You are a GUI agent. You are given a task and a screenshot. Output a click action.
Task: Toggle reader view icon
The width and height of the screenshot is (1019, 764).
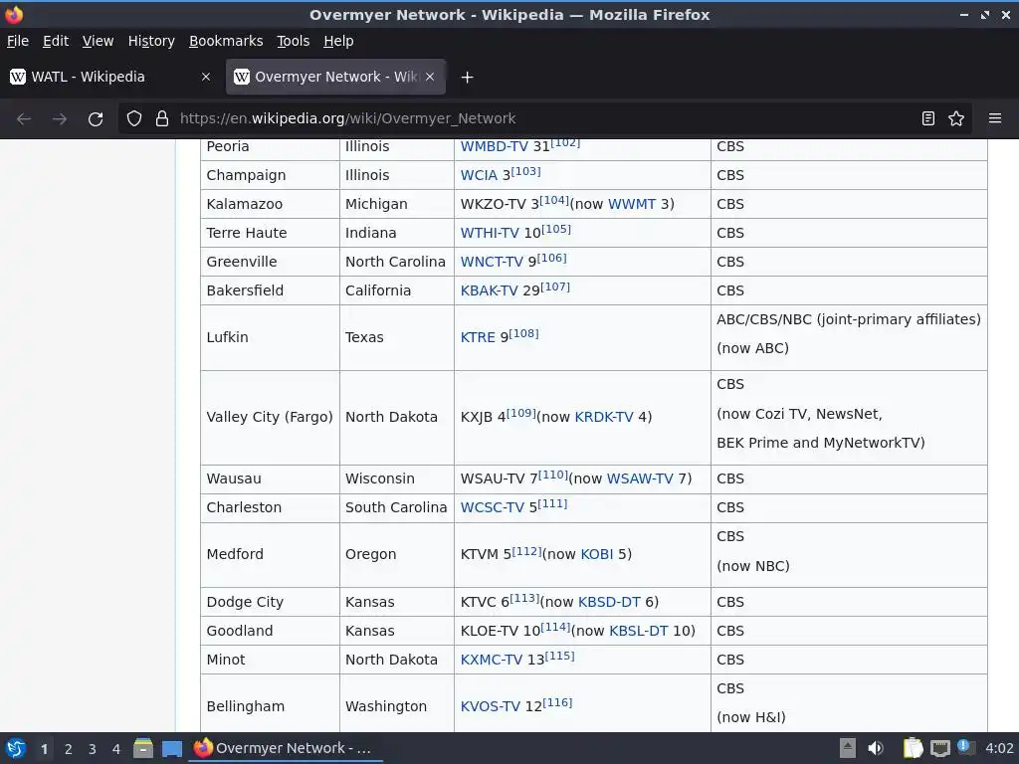click(928, 119)
